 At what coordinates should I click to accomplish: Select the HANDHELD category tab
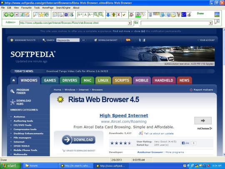(x=164, y=81)
